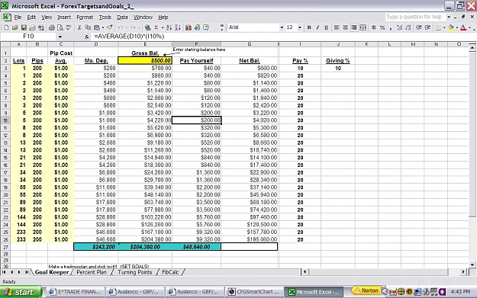Open the Format menu

click(x=85, y=18)
